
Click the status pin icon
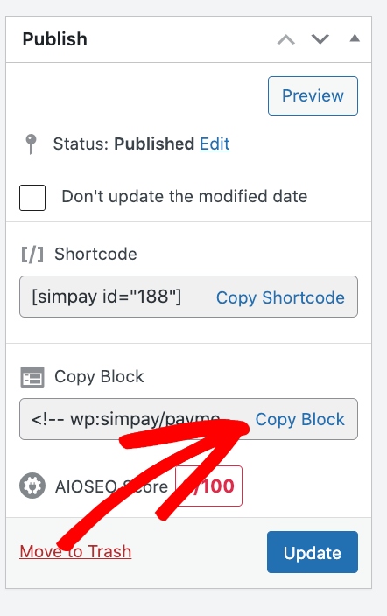(x=31, y=144)
